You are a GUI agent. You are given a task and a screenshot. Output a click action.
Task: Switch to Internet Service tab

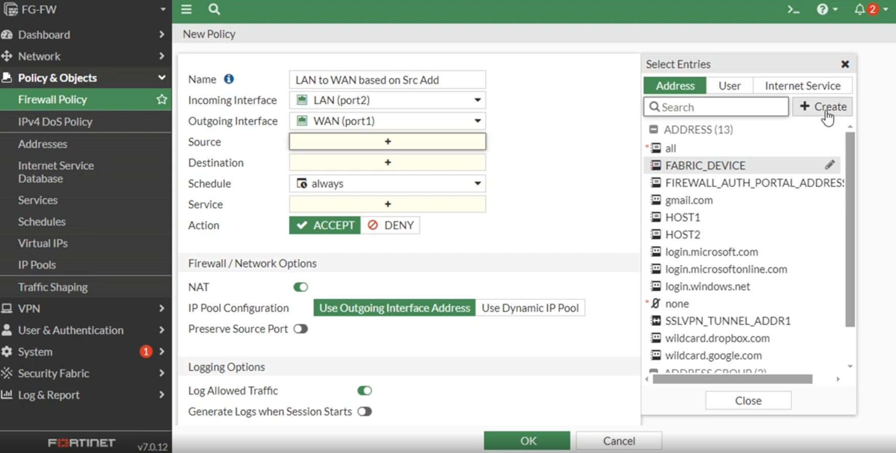click(x=802, y=85)
